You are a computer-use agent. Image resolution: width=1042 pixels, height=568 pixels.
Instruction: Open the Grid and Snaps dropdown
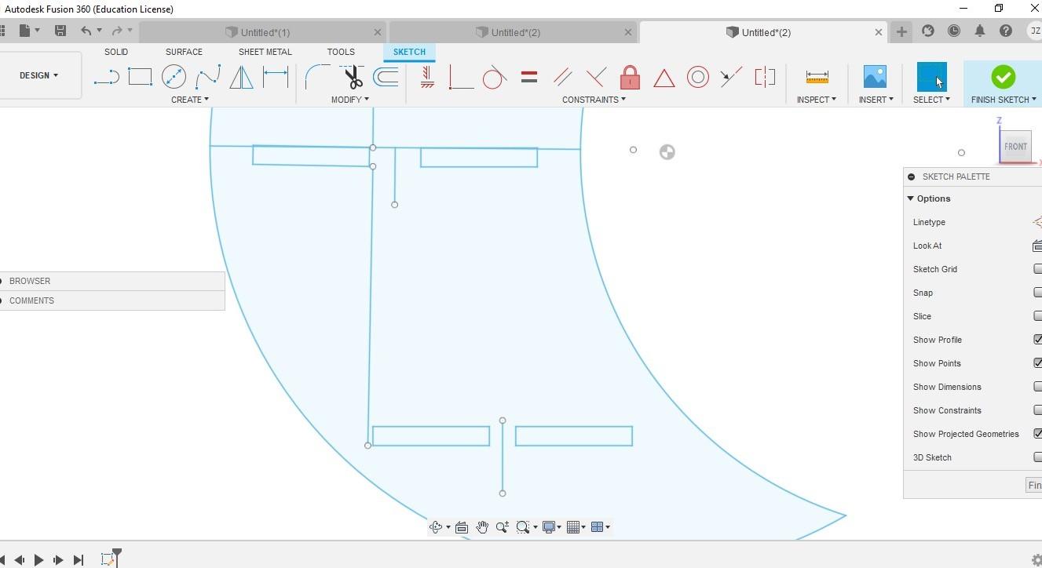[576, 527]
